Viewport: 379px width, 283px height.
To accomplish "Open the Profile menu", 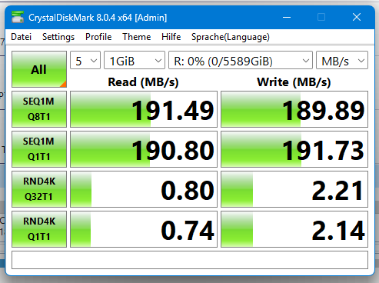I will click(98, 37).
